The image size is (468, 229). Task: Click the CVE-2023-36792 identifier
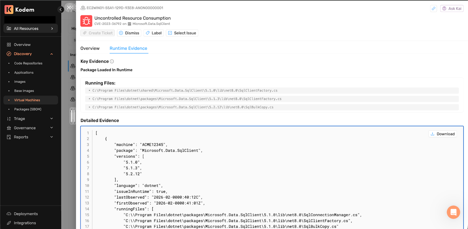coord(108,24)
